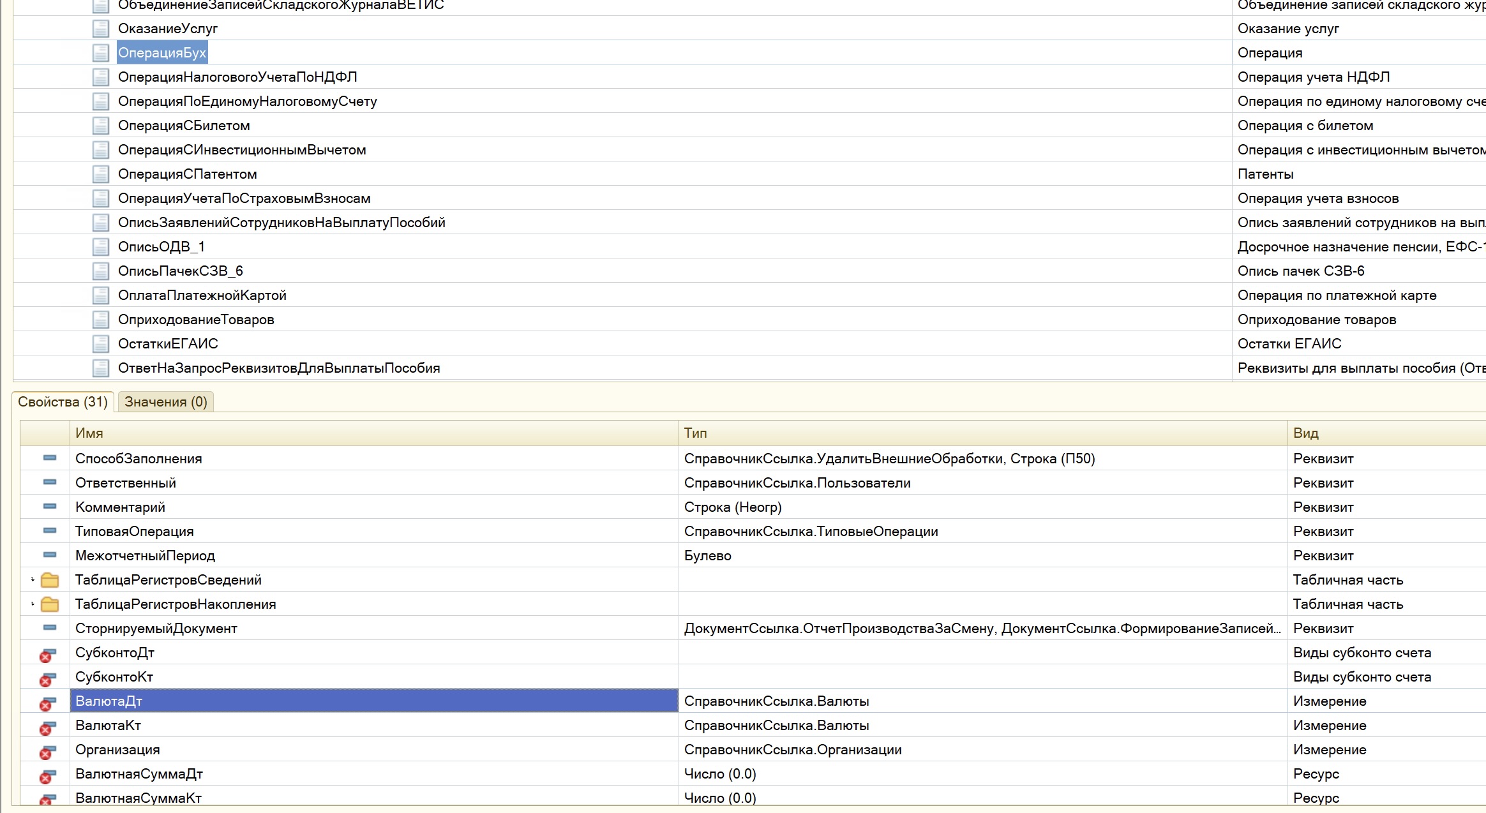Click folder icon of ТаблицаРегистровСведений

tap(50, 580)
